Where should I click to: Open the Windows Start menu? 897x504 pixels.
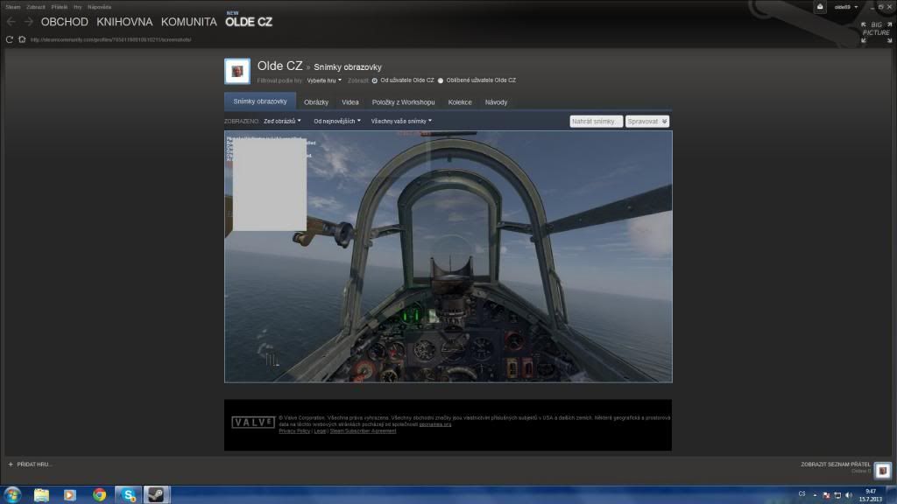pos(12,495)
